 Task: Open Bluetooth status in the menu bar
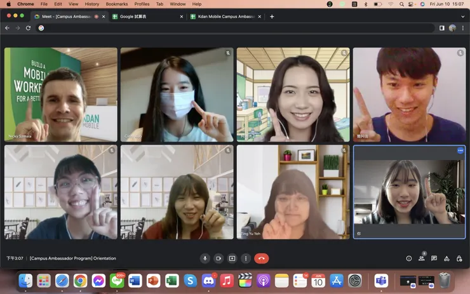365,4
